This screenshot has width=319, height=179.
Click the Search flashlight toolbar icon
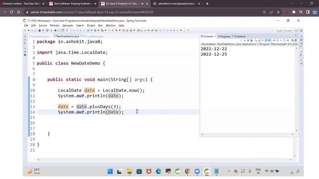tap(145, 30)
